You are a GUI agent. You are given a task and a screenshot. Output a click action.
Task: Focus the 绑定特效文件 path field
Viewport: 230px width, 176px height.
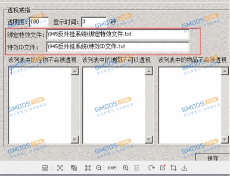pyautogui.click(x=118, y=35)
